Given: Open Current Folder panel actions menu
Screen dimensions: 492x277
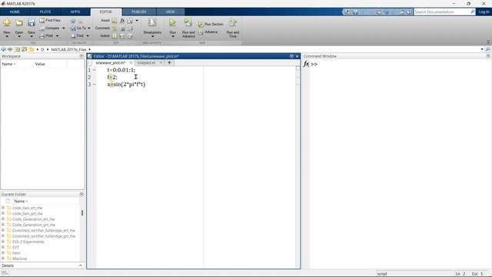Looking at the screenshot, I should tap(81, 195).
